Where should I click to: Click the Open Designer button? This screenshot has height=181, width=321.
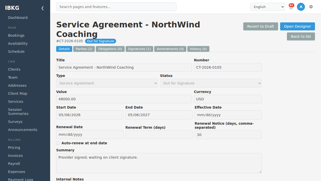(x=297, y=26)
